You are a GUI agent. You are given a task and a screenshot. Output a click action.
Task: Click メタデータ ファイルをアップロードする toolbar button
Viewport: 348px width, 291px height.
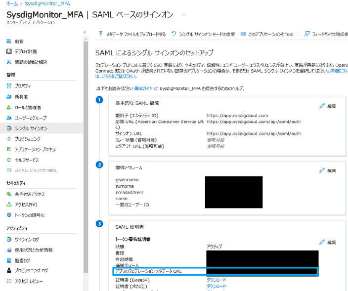click(x=132, y=34)
